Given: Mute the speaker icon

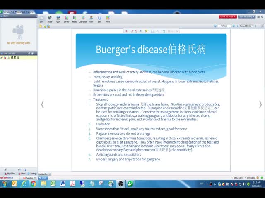Looking at the screenshot, I should point(19,170).
